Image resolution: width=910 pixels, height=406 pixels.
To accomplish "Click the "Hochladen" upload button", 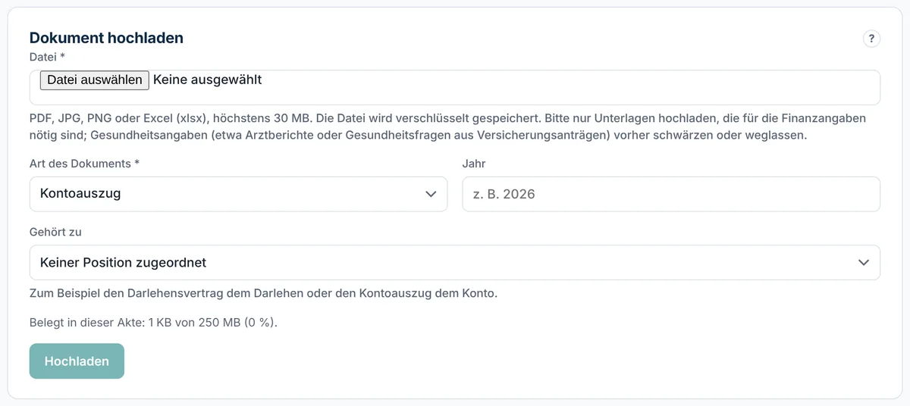I will (77, 361).
